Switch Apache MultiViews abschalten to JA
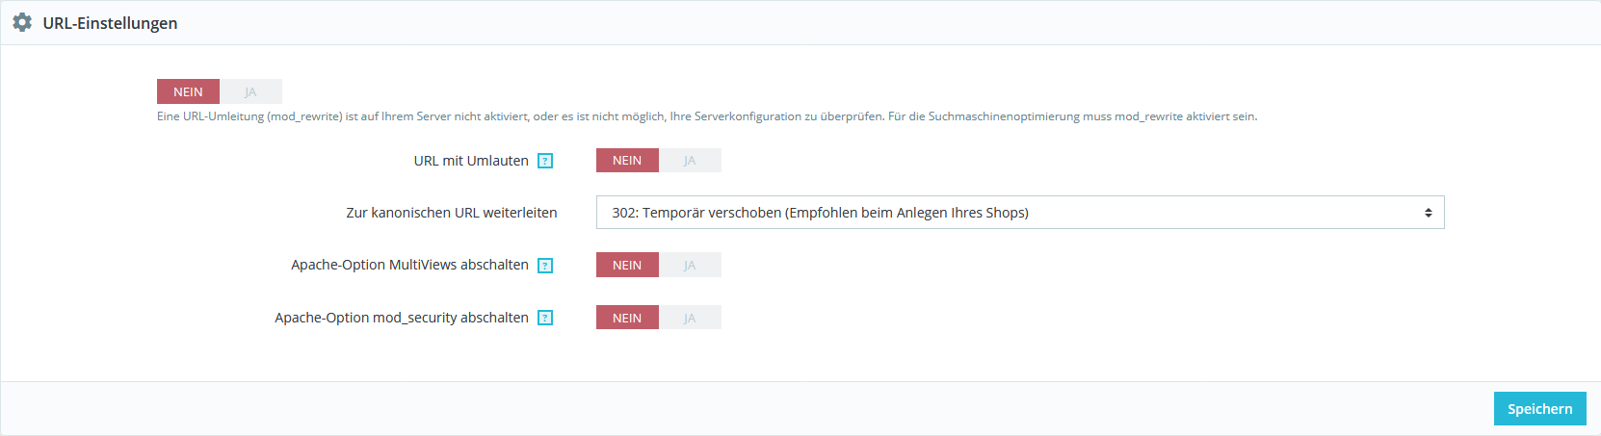1601x436 pixels. pos(690,266)
